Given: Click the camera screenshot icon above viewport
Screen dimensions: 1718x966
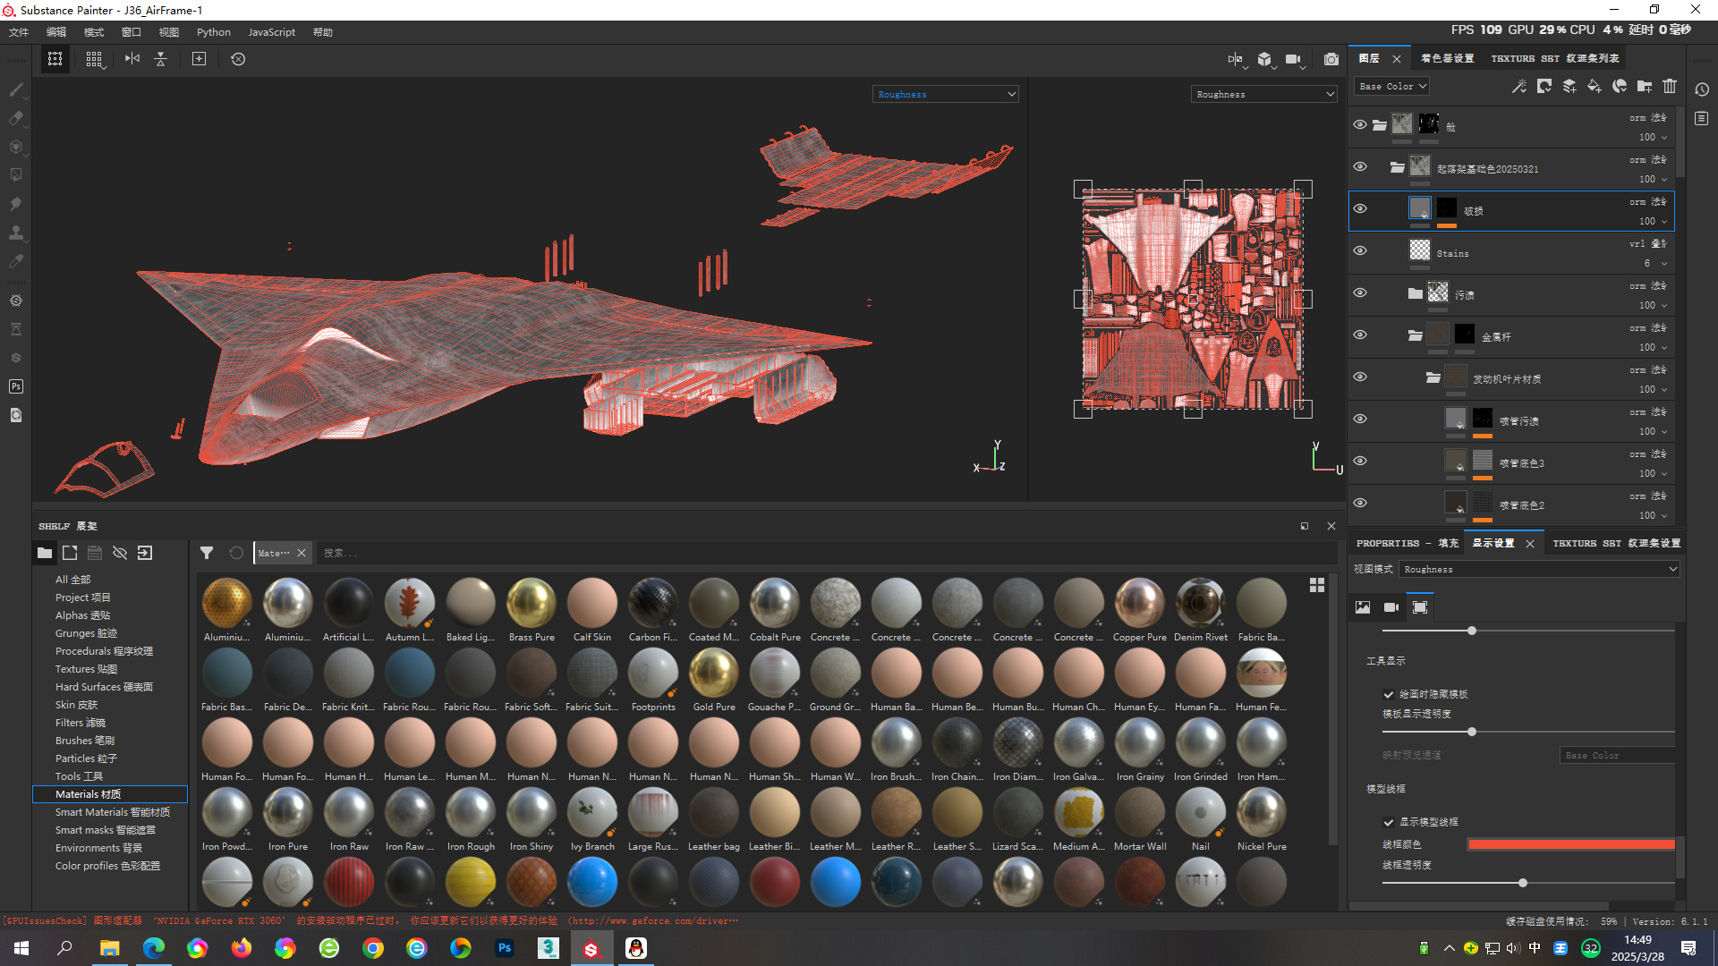Looking at the screenshot, I should [1331, 59].
